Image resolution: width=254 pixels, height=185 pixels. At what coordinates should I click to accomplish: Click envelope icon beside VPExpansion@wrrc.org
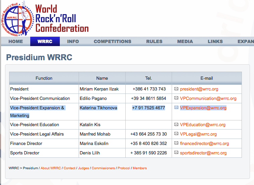(x=176, y=107)
